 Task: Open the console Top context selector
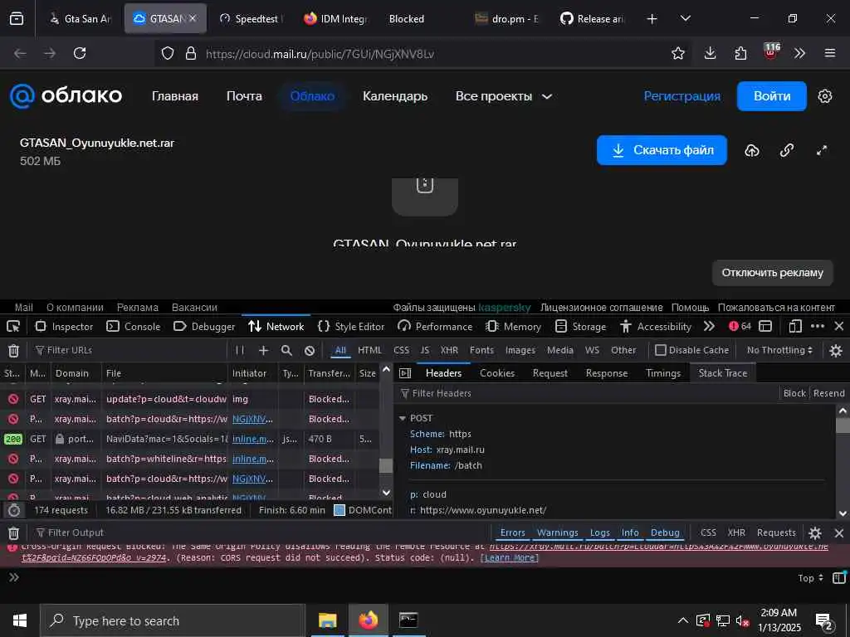810,578
